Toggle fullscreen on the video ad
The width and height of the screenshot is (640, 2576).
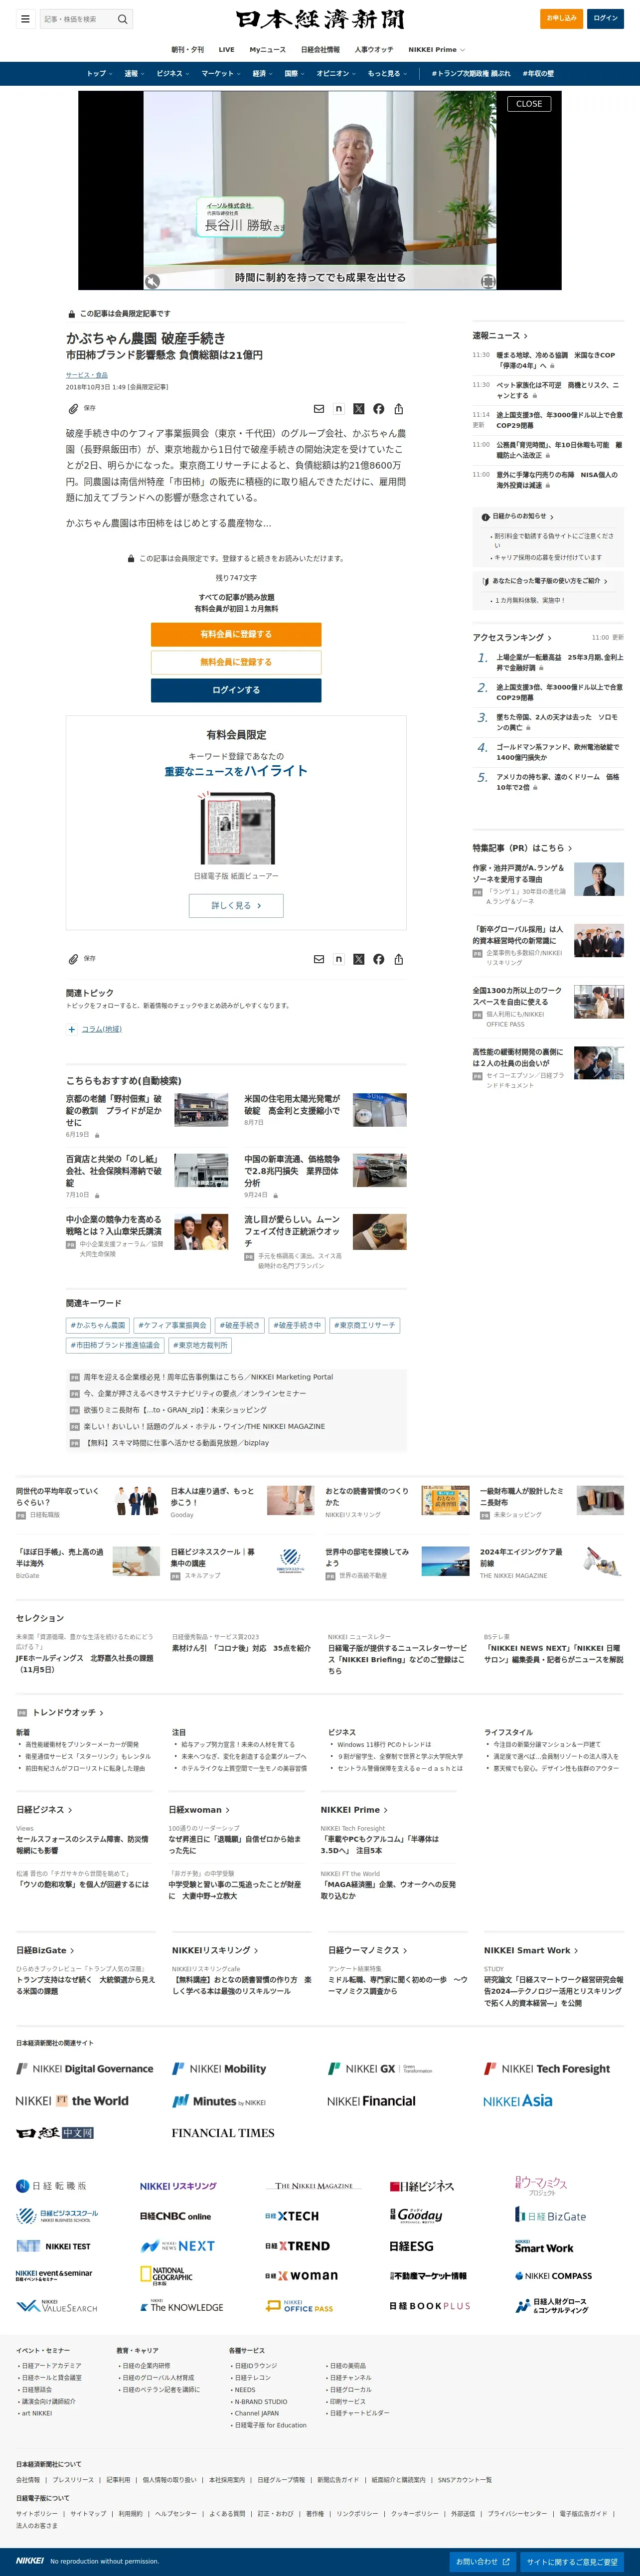pos(487,281)
